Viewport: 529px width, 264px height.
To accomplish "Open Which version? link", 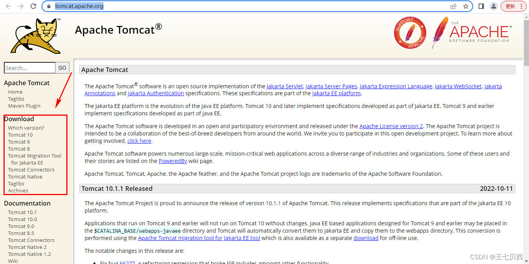I will tap(26, 128).
